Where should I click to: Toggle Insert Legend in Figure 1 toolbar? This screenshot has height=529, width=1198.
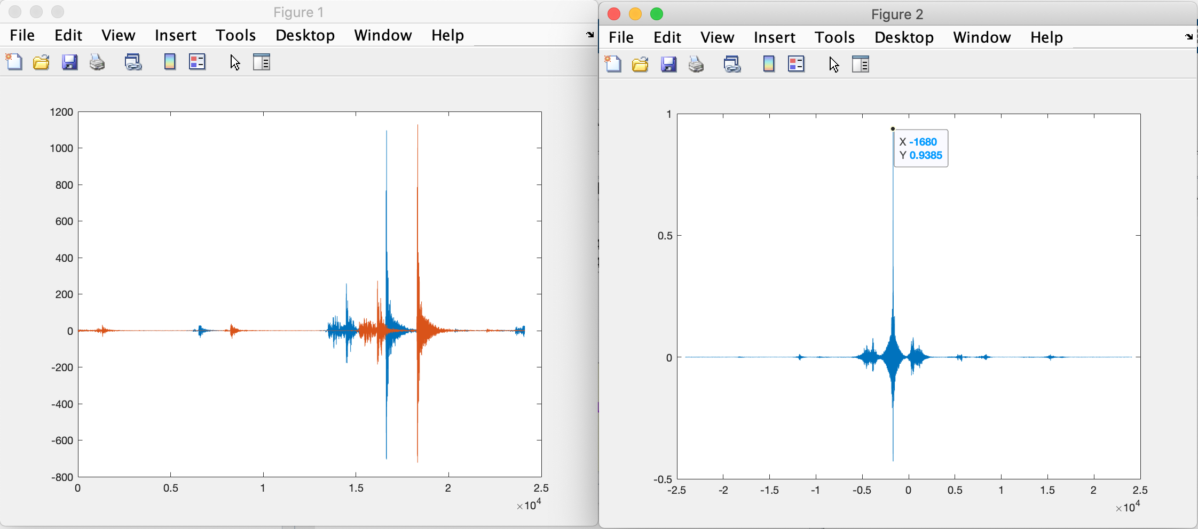coord(197,62)
